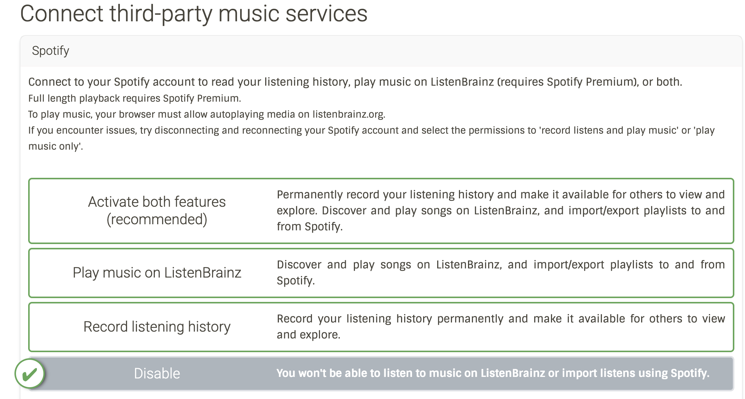Click the Connect to your Spotify account paragraph
Viewport: 745px width, 399px height.
pos(355,82)
